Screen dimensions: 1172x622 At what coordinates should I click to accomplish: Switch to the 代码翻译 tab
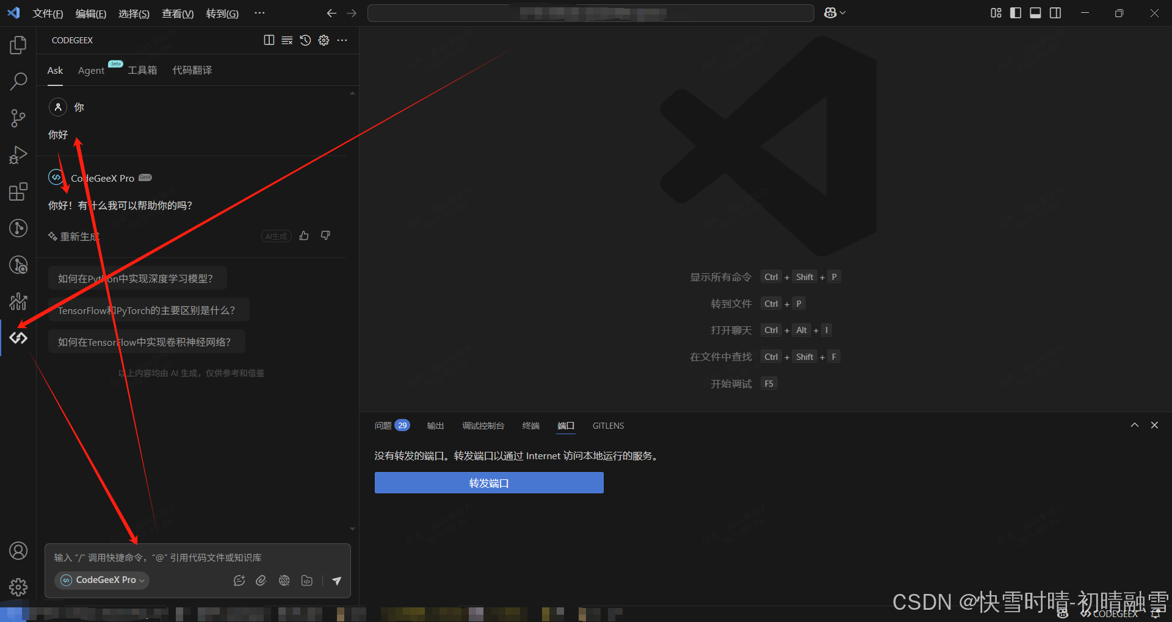click(192, 70)
